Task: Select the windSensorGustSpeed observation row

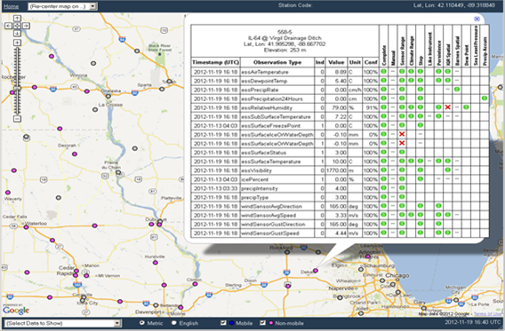Action: click(x=340, y=233)
